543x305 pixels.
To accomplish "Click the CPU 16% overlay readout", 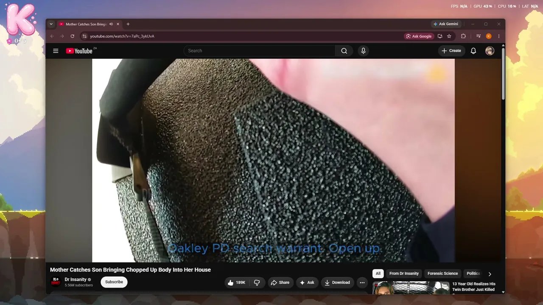I will (507, 6).
